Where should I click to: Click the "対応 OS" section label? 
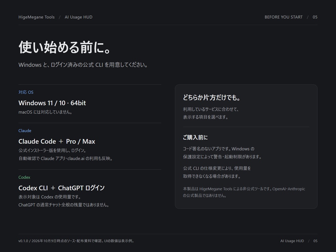(x=26, y=92)
